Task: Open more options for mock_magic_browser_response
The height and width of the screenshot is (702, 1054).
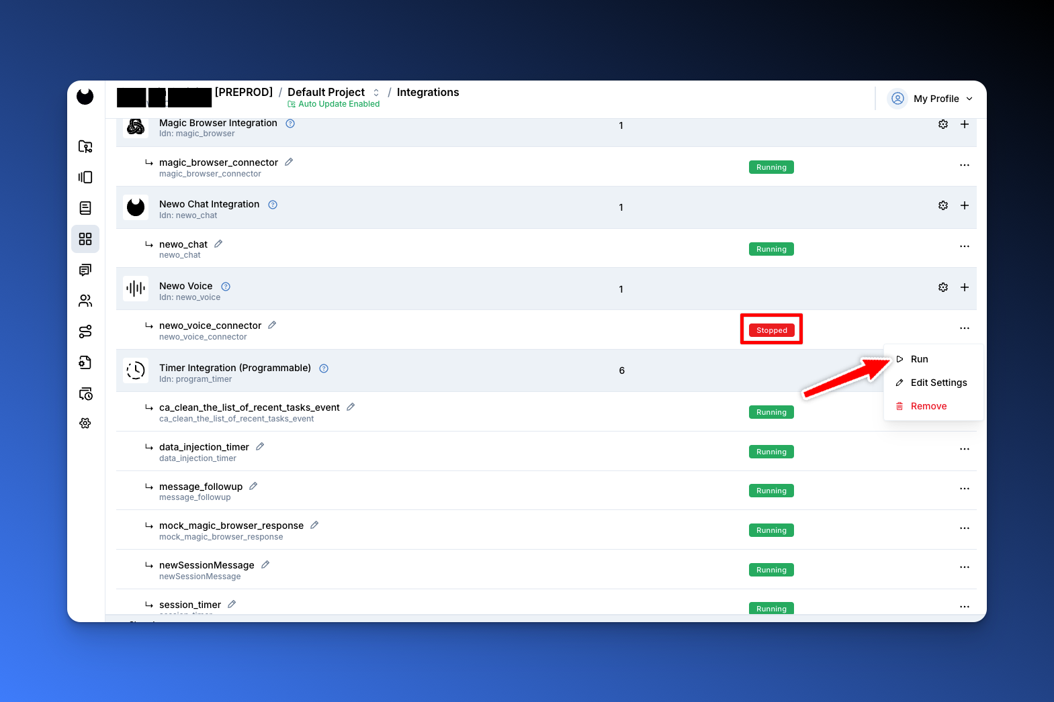Action: click(x=965, y=528)
